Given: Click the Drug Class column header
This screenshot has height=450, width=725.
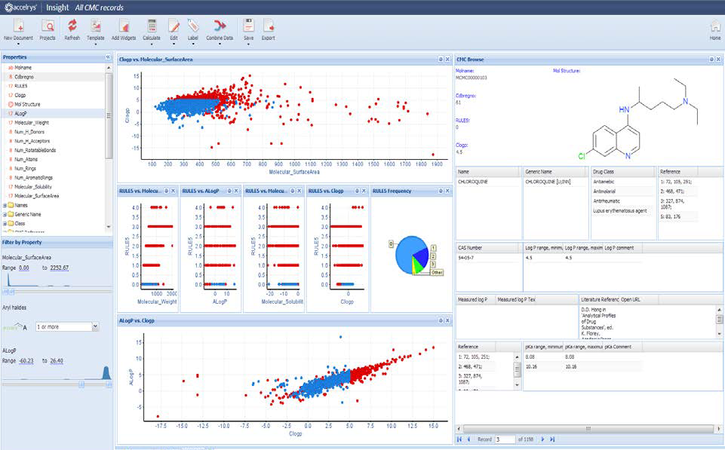Looking at the screenshot, I should pos(623,171).
